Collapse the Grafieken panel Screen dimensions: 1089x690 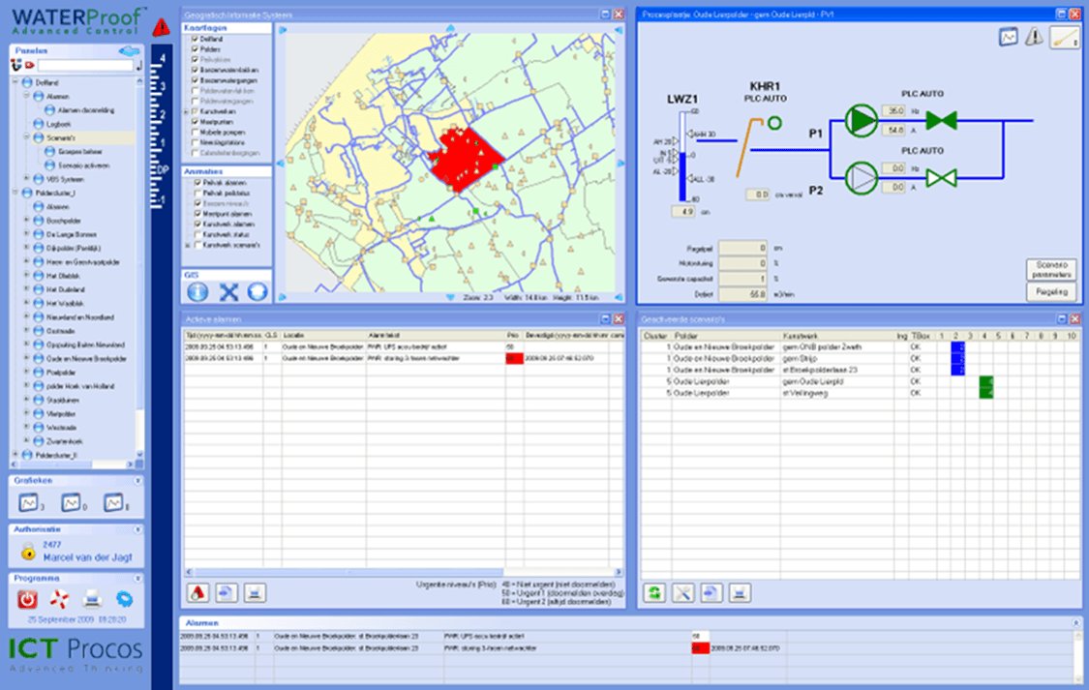(137, 480)
